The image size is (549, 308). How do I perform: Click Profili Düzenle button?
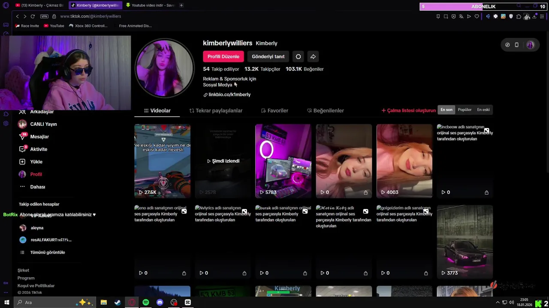223,56
